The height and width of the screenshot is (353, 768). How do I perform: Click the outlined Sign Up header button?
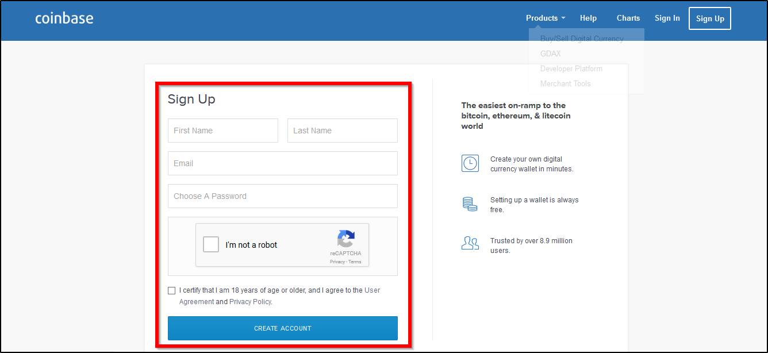point(710,18)
